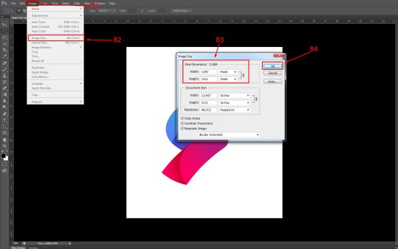This screenshot has height=249, width=398.
Task: Switch to Timeline tab
Action: pos(33,248)
